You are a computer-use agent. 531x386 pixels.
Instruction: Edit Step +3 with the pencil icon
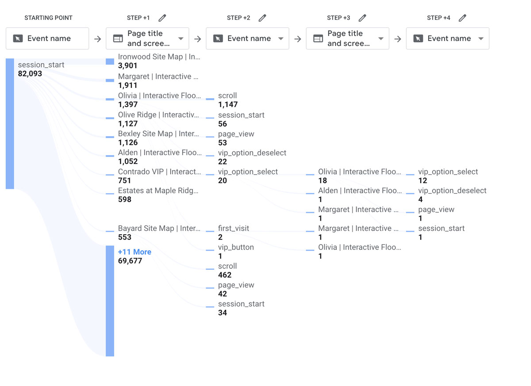pos(362,18)
